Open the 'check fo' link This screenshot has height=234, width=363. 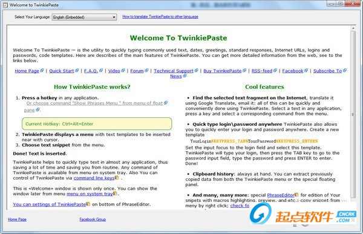pyautogui.click(x=240, y=206)
